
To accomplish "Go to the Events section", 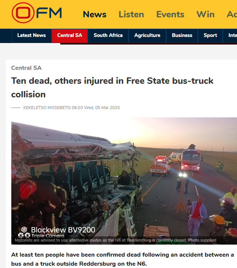I will click(170, 14).
